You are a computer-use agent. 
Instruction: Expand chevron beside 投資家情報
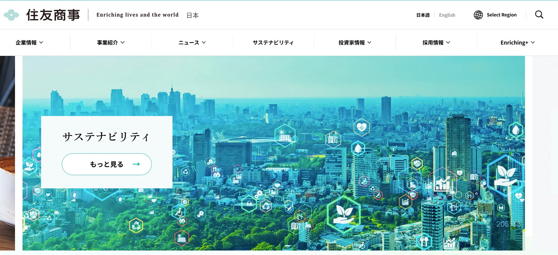(369, 42)
